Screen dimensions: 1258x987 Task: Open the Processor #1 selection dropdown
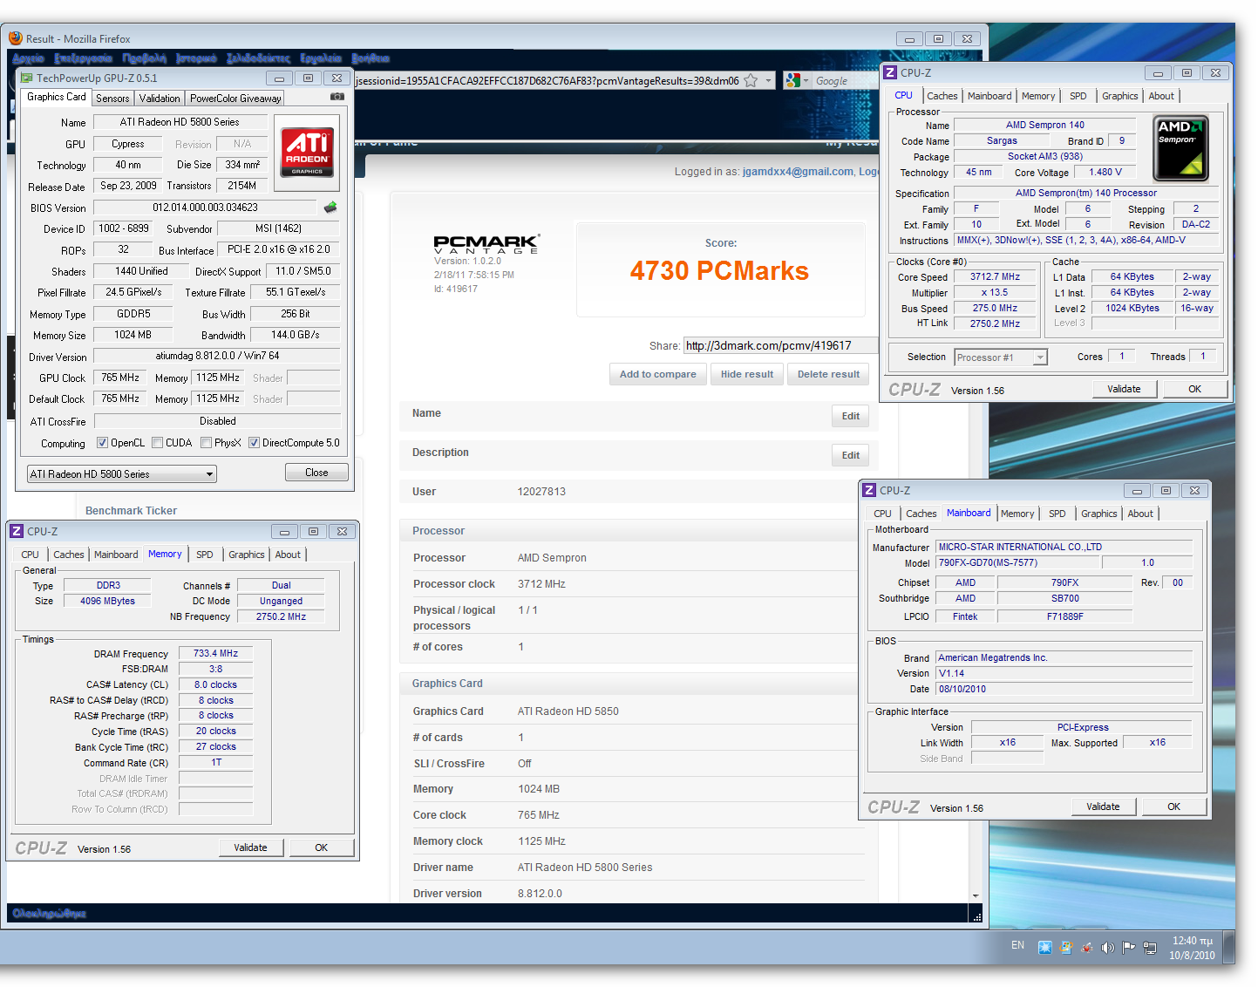1001,357
